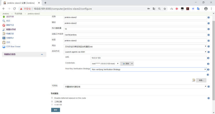Click the notepad icon beside 高级 button
This screenshot has width=215, height=114.
[x=194, y=80]
